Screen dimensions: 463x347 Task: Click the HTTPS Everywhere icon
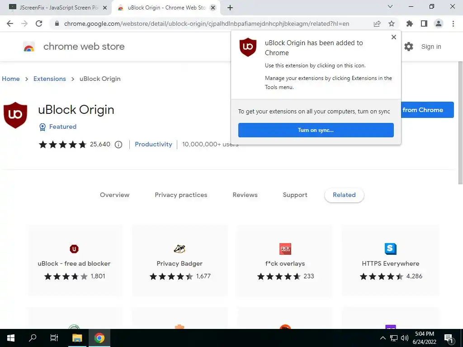tap(390, 249)
